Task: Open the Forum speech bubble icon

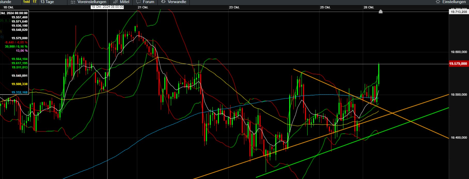Action: [x=138, y=2]
